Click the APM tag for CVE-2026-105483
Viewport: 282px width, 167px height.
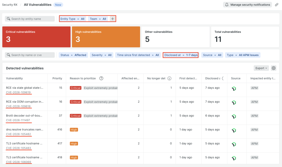(x=254, y=144)
